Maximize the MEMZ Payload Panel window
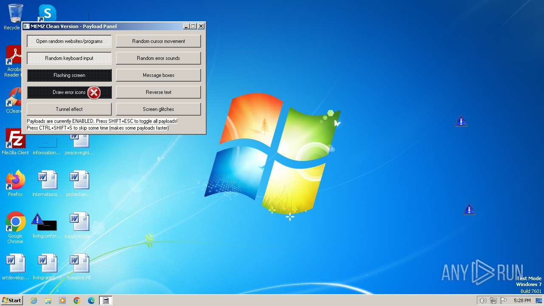The width and height of the screenshot is (544, 306). (x=193, y=26)
